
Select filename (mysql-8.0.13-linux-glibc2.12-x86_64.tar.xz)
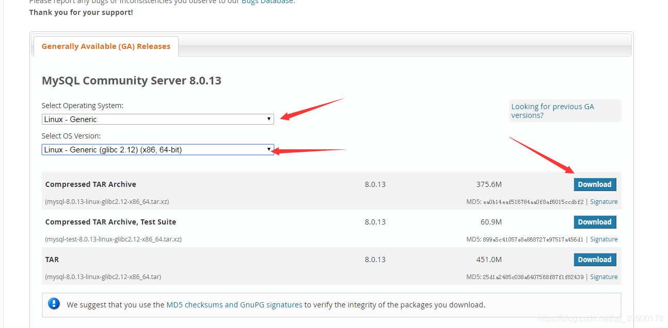(107, 202)
